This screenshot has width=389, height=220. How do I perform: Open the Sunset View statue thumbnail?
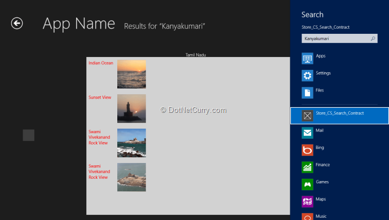(x=131, y=108)
